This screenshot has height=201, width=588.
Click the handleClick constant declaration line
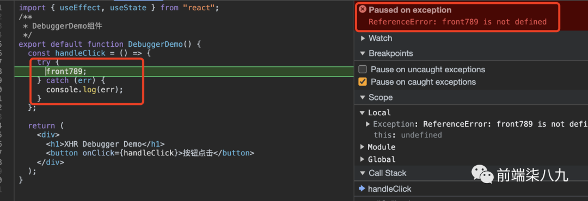pyautogui.click(x=89, y=53)
